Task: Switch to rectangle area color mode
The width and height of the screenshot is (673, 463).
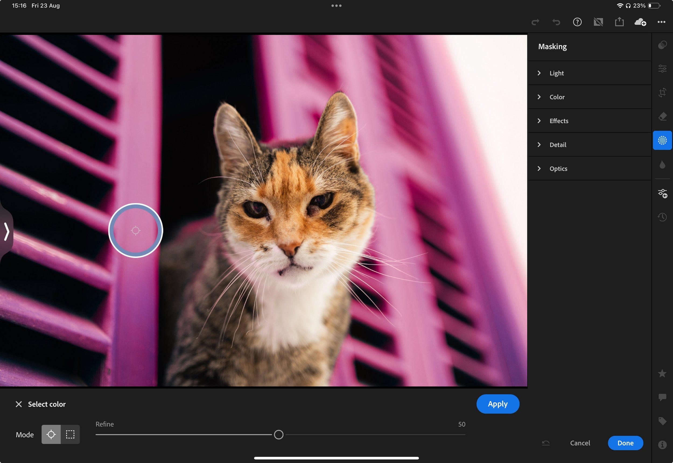Action: coord(70,434)
